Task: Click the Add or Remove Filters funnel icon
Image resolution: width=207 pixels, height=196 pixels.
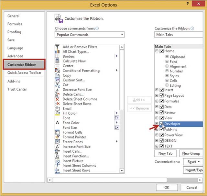Action: pos(57,47)
